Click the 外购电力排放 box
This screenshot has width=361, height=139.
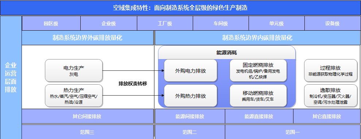pyautogui.click(x=191, y=70)
